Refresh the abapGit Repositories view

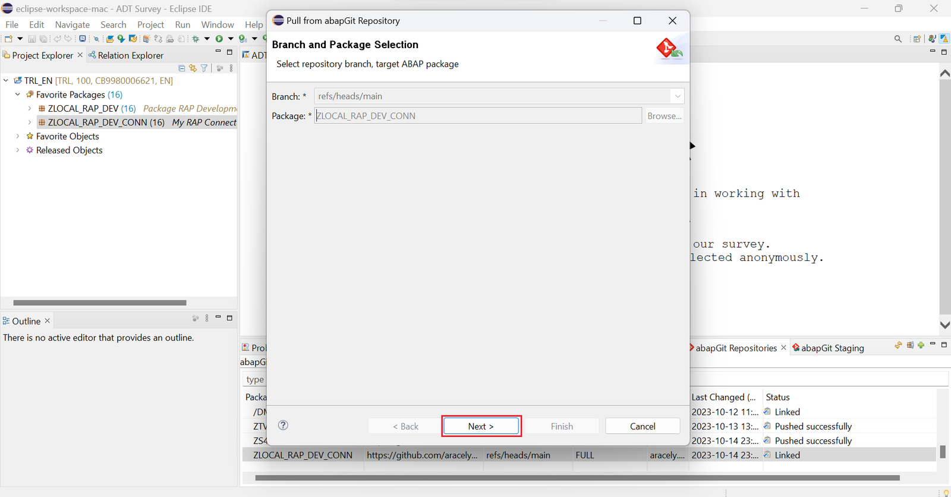pos(899,345)
